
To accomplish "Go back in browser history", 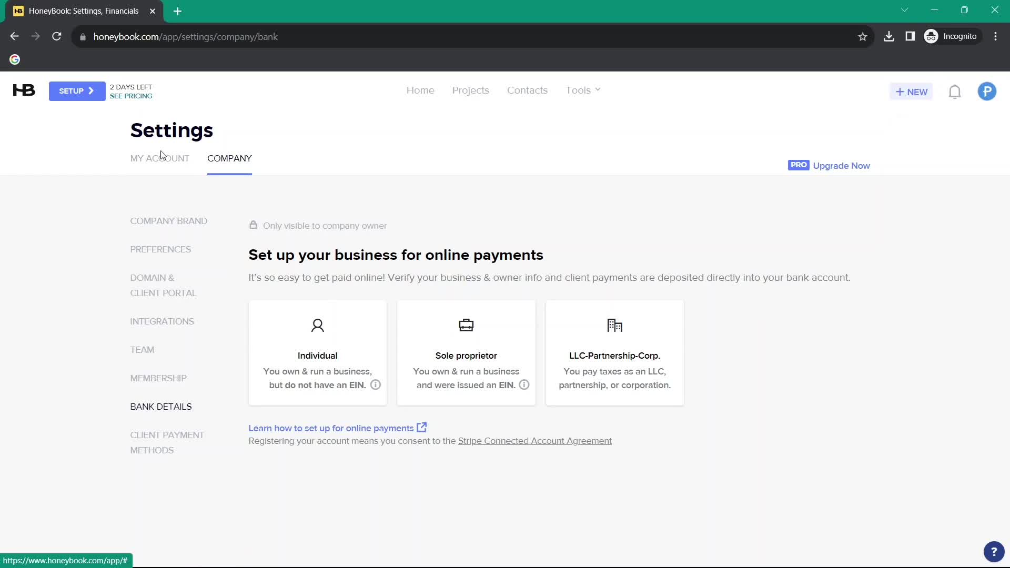I will 15,37.
